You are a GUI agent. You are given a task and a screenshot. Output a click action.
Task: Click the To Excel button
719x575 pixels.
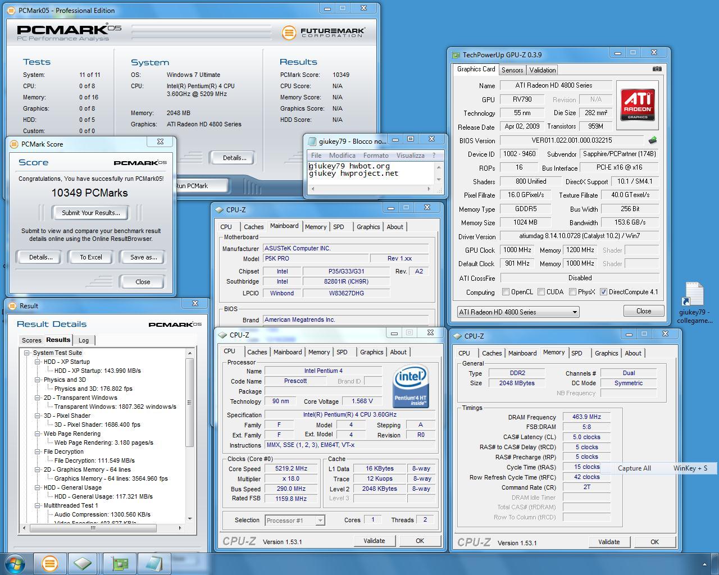[91, 257]
